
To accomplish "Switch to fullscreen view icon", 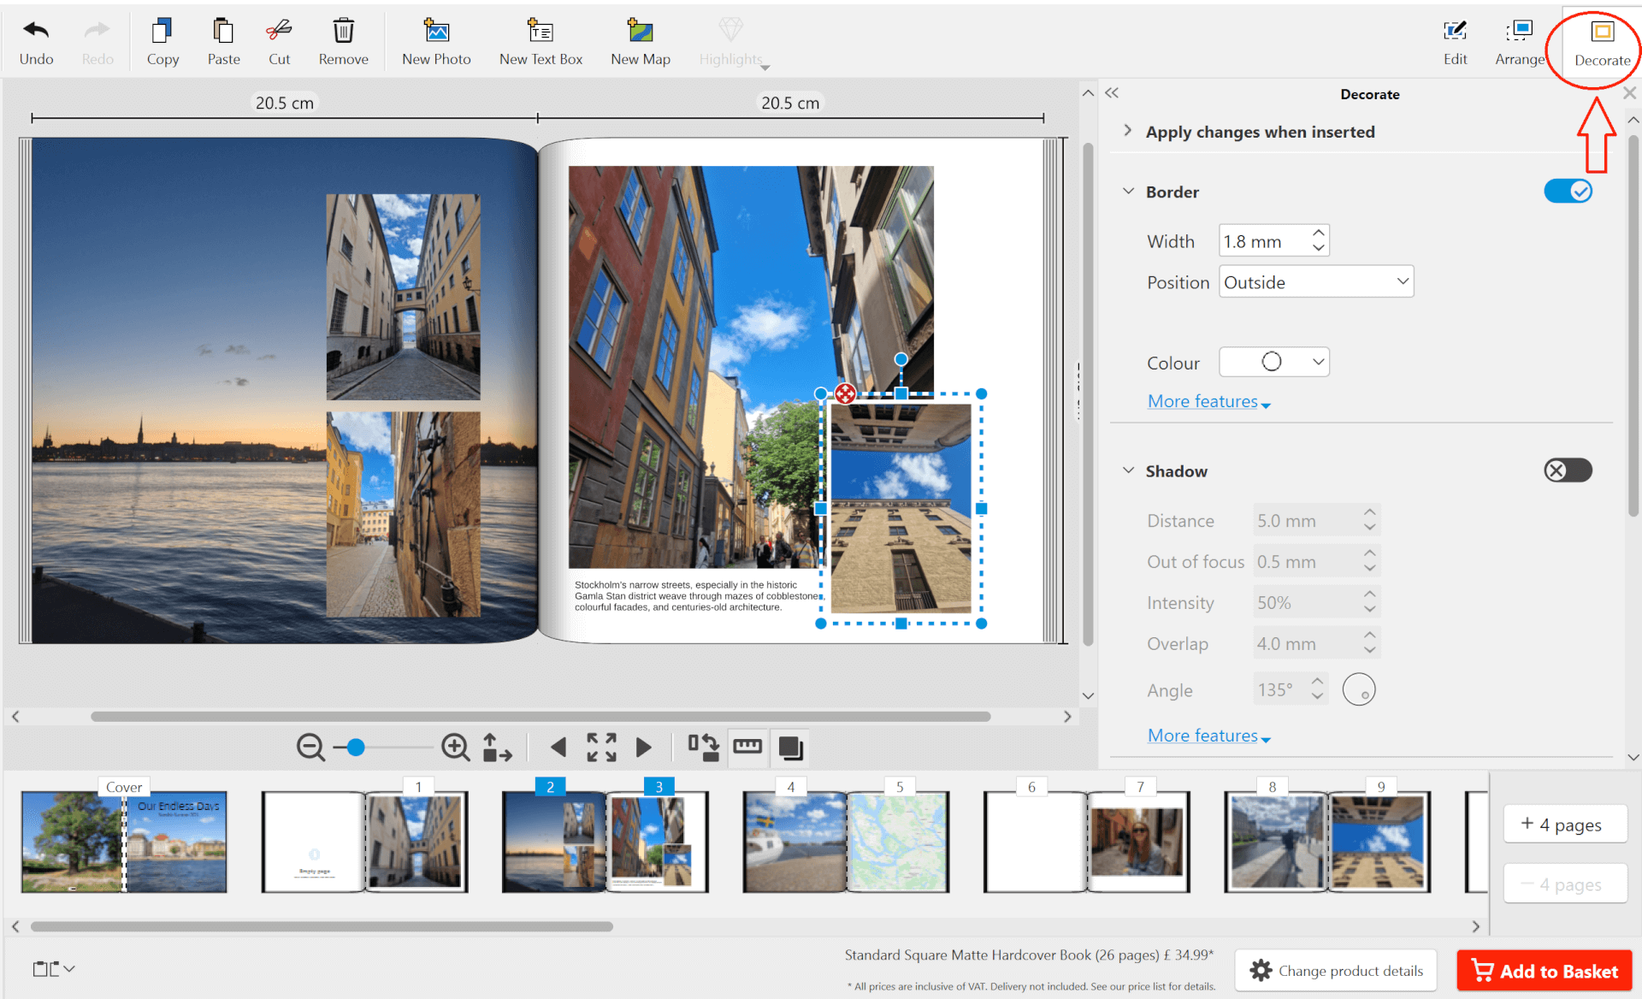I will (601, 747).
